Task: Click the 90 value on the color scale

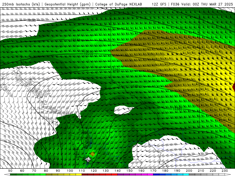Action: pyautogui.click(x=58, y=171)
